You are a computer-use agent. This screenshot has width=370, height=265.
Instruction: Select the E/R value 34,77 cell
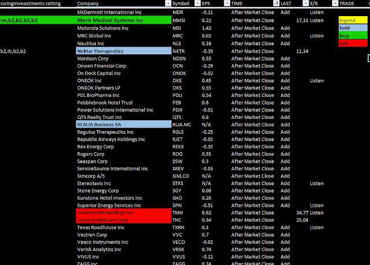click(302, 212)
